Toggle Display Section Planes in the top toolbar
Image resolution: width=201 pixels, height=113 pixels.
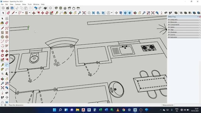click(121, 13)
